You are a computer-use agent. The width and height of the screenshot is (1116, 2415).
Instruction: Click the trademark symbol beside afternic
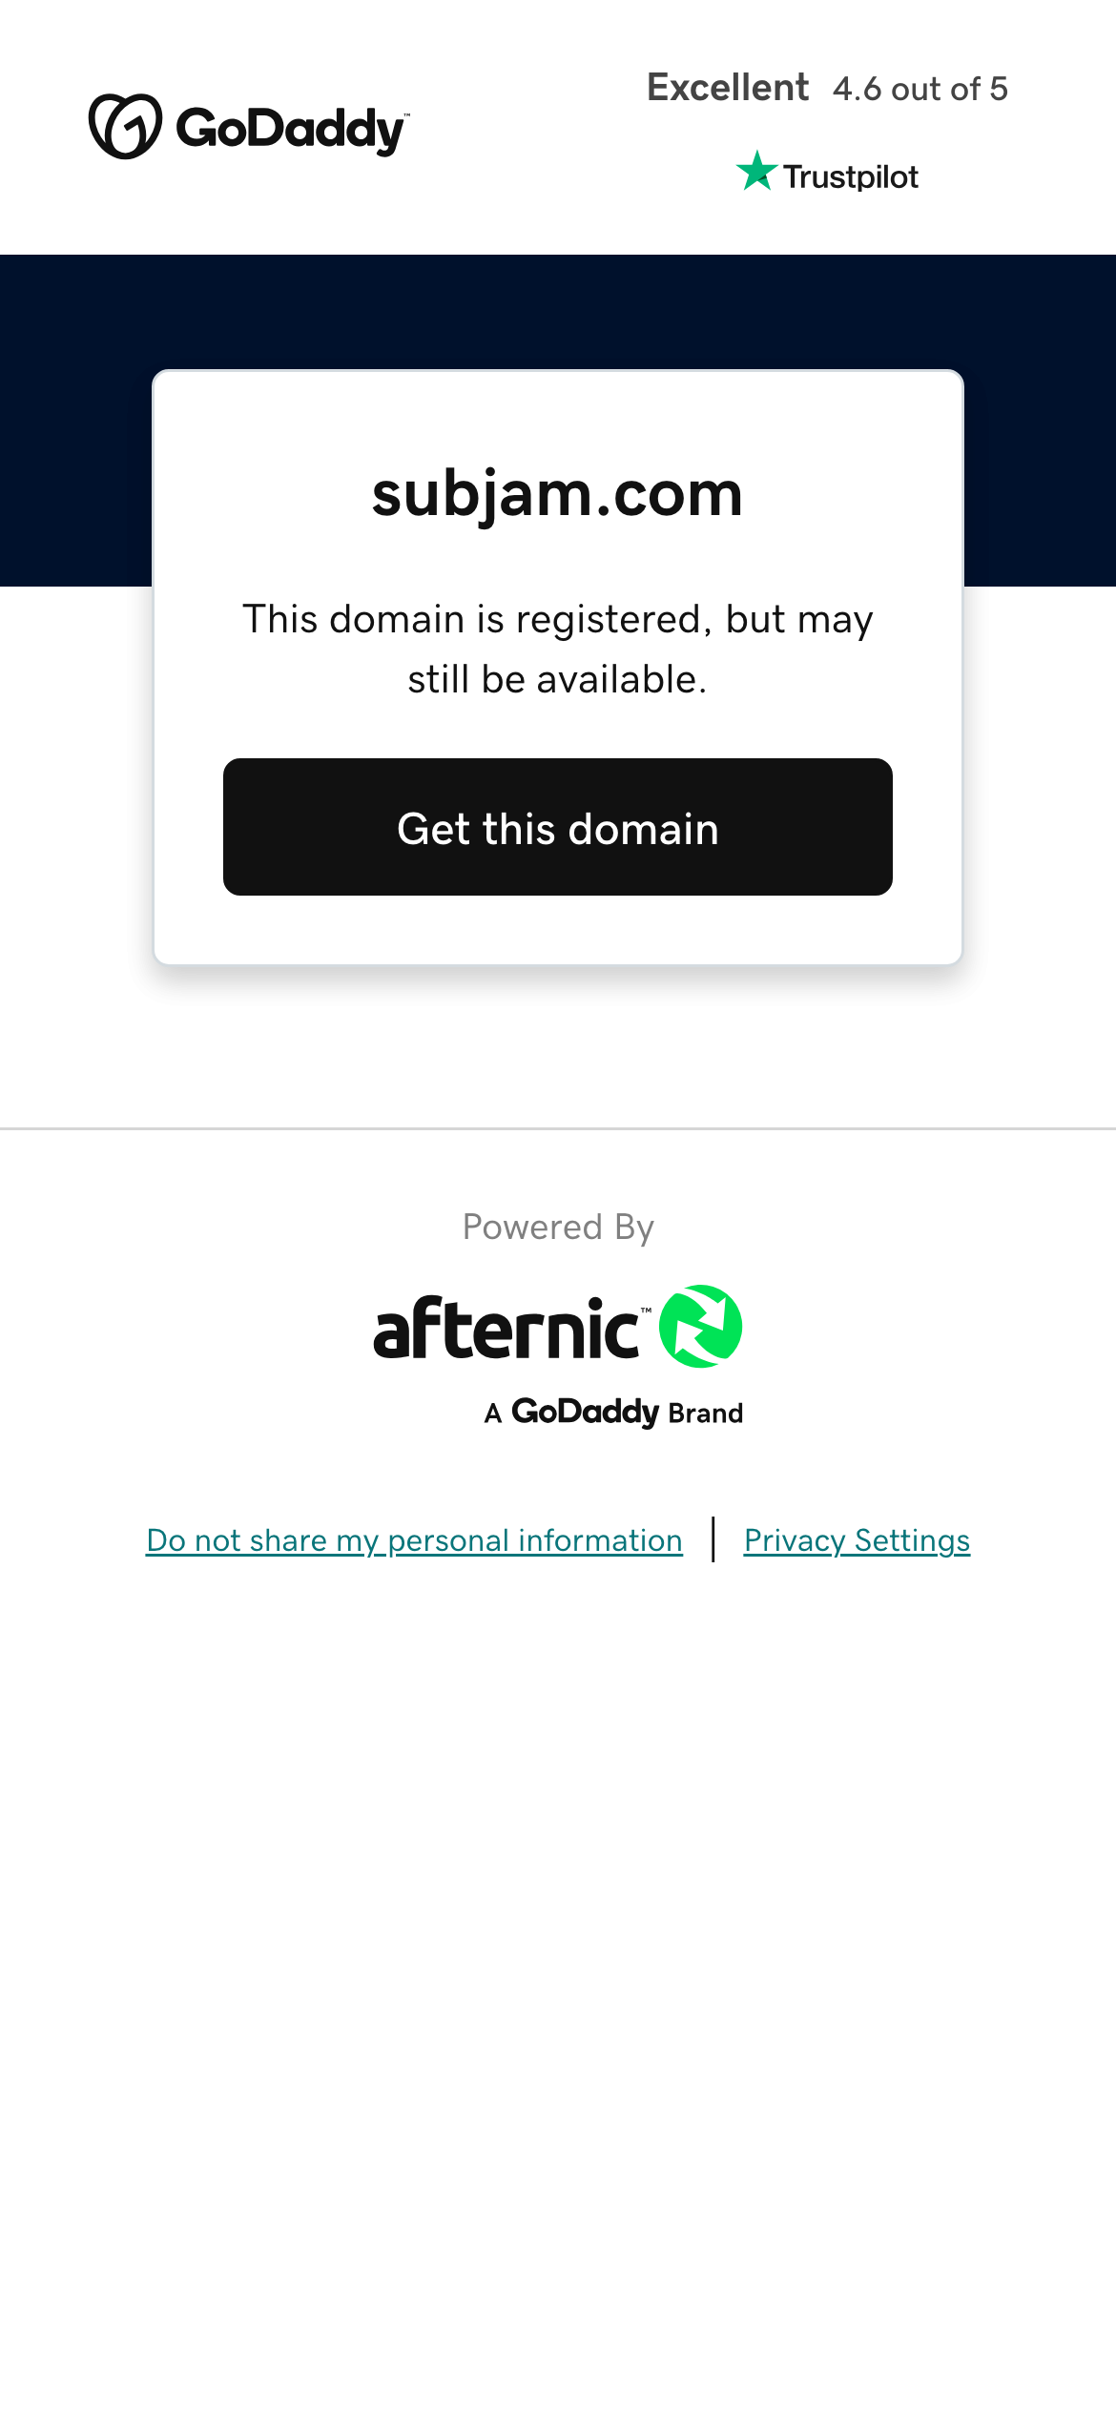646,1311
